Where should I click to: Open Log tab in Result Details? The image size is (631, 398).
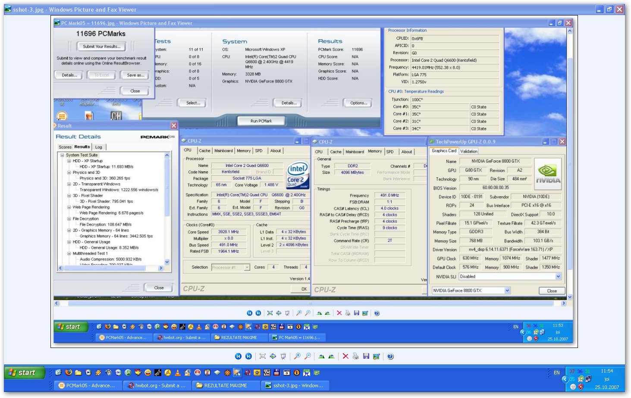point(99,147)
